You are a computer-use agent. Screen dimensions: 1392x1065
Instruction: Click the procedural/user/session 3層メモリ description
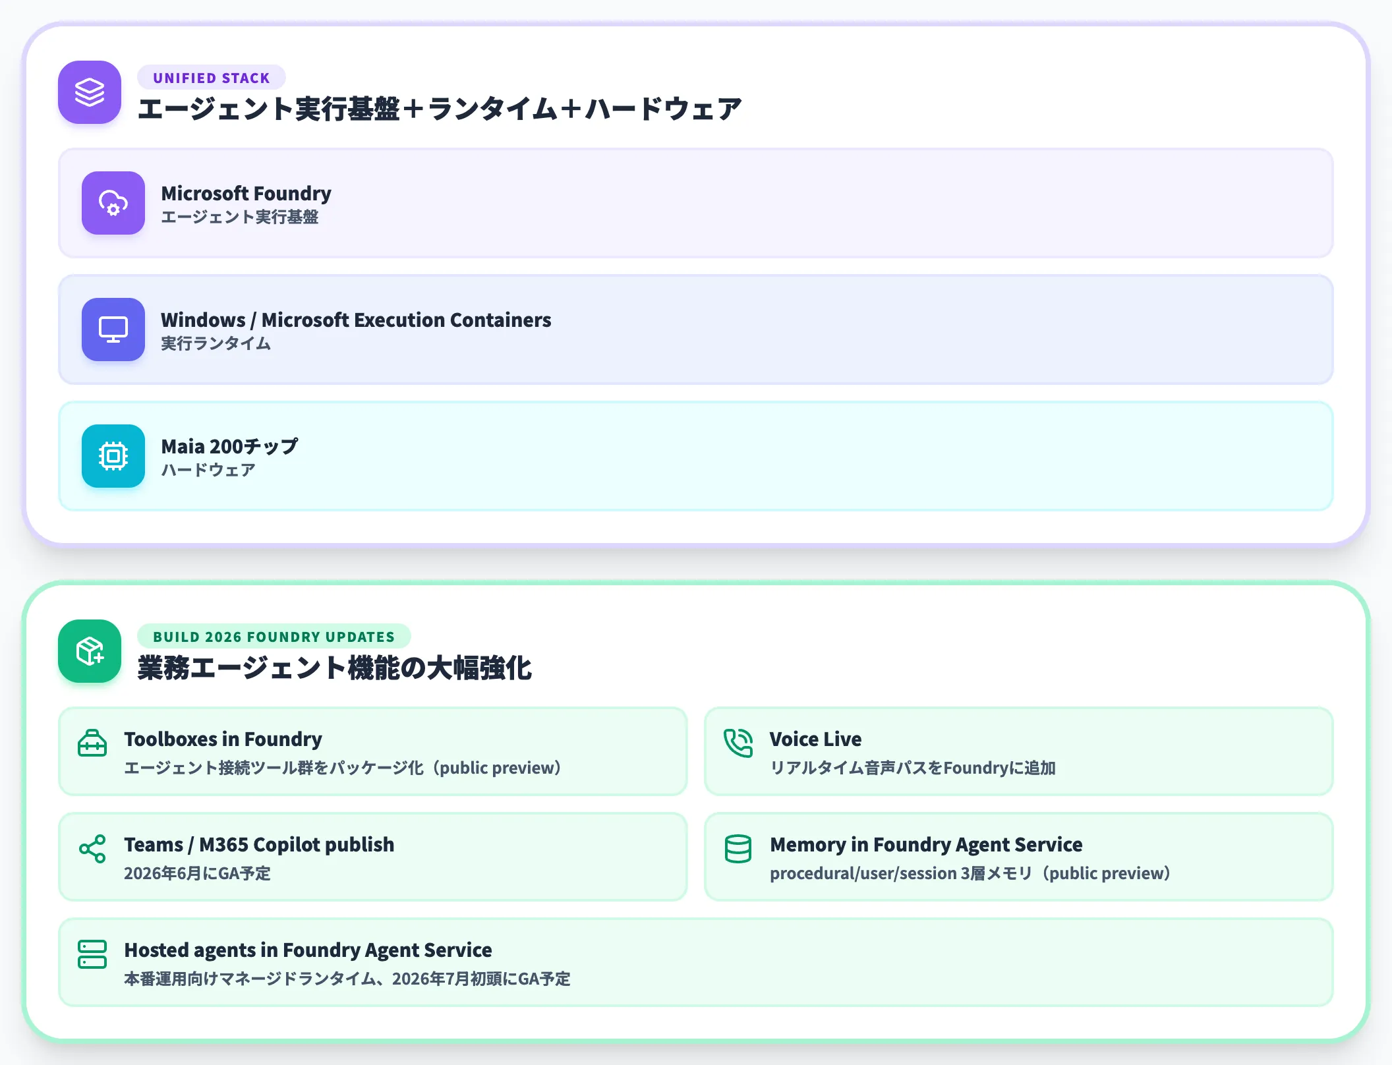pos(970,873)
